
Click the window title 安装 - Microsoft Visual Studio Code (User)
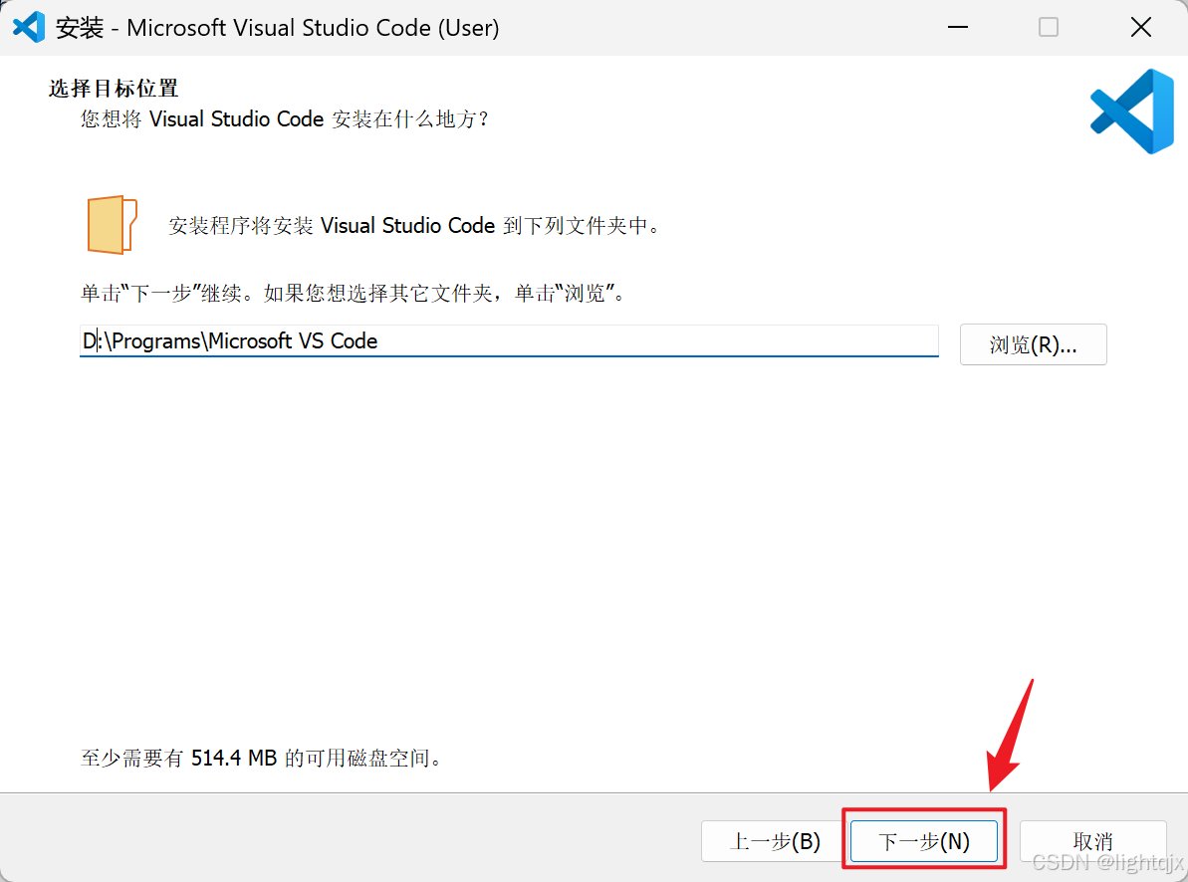277,27
